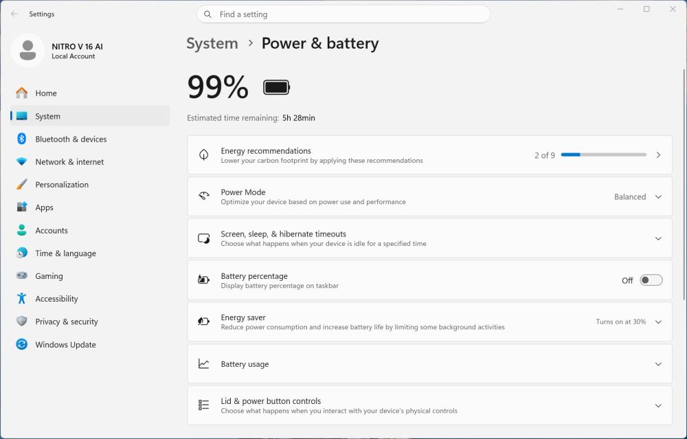Open the Power Mode Balanced dropdown
The height and width of the screenshot is (439, 687).
click(x=638, y=196)
